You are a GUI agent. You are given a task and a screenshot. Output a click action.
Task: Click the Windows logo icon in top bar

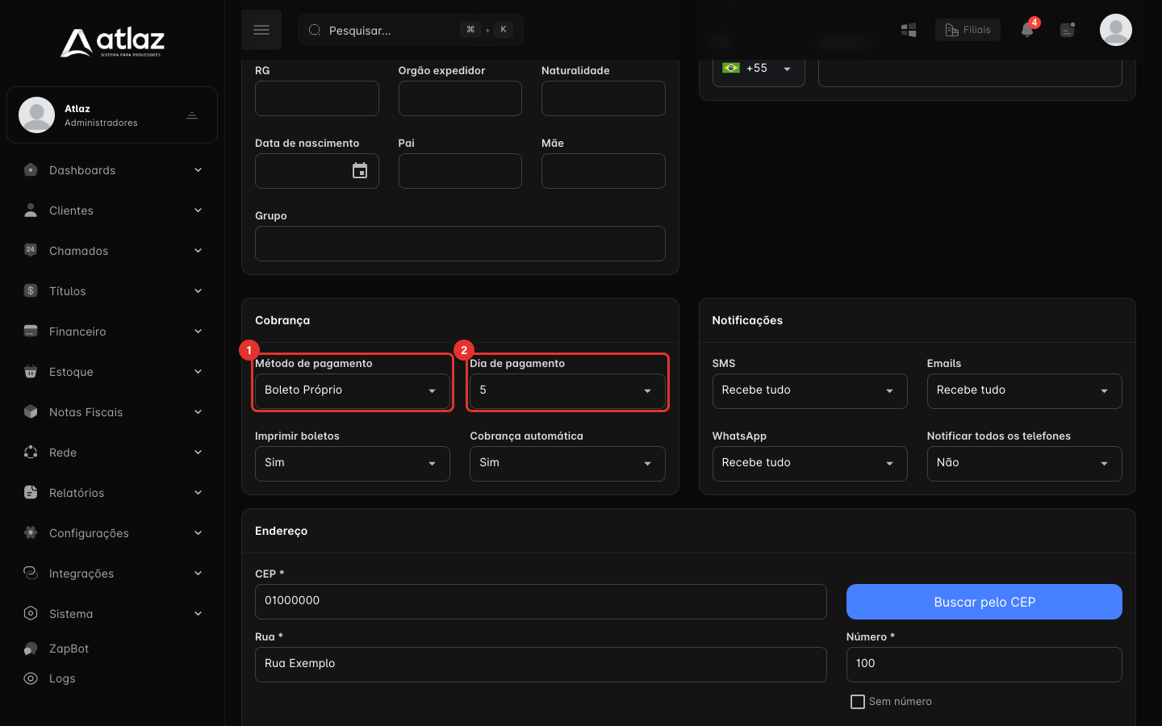pyautogui.click(x=909, y=30)
